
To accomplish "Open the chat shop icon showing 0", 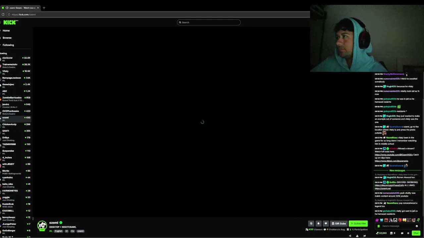I will pos(393,233).
